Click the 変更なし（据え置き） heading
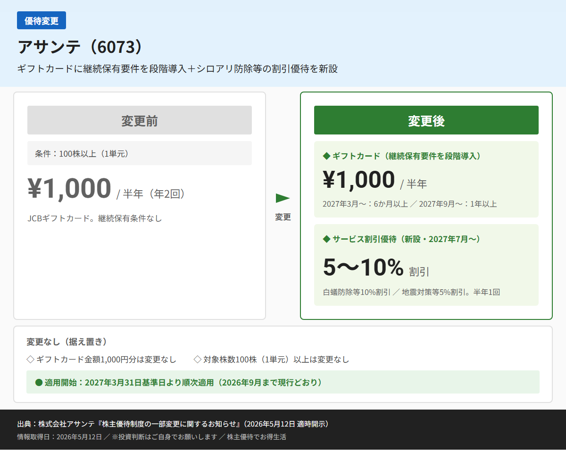Image resolution: width=566 pixels, height=461 pixels. pos(67,342)
